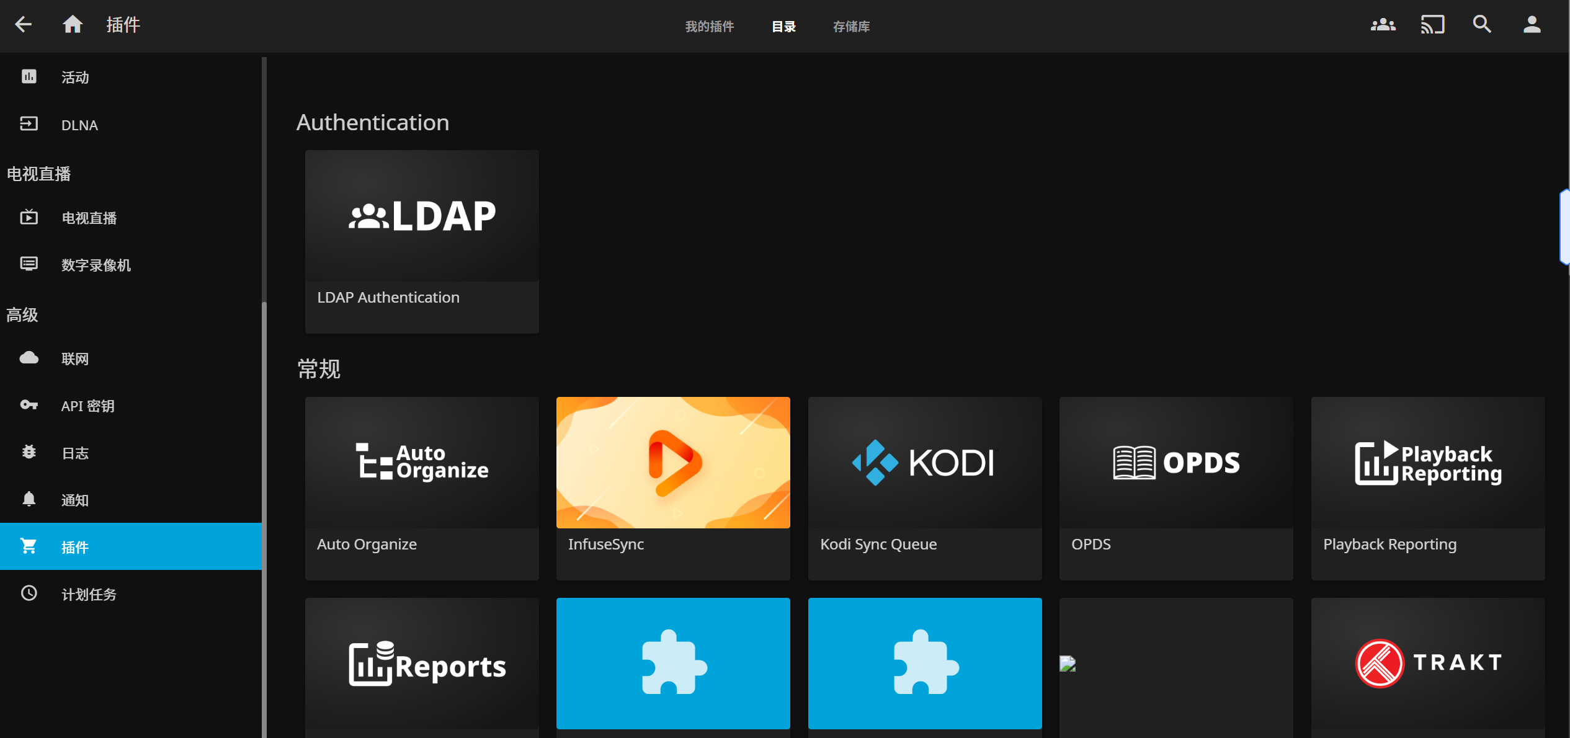Open 通知 sidebar item
Image resolution: width=1570 pixels, height=738 pixels.
pos(131,500)
